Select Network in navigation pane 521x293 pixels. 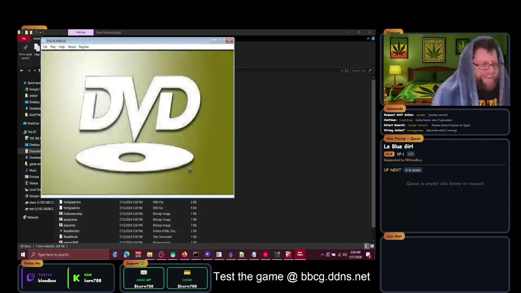31,217
